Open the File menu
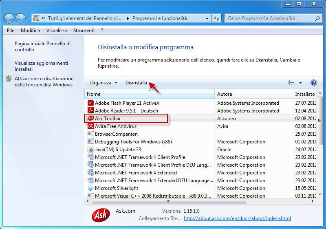The width and height of the screenshot is (326, 229). [11, 31]
